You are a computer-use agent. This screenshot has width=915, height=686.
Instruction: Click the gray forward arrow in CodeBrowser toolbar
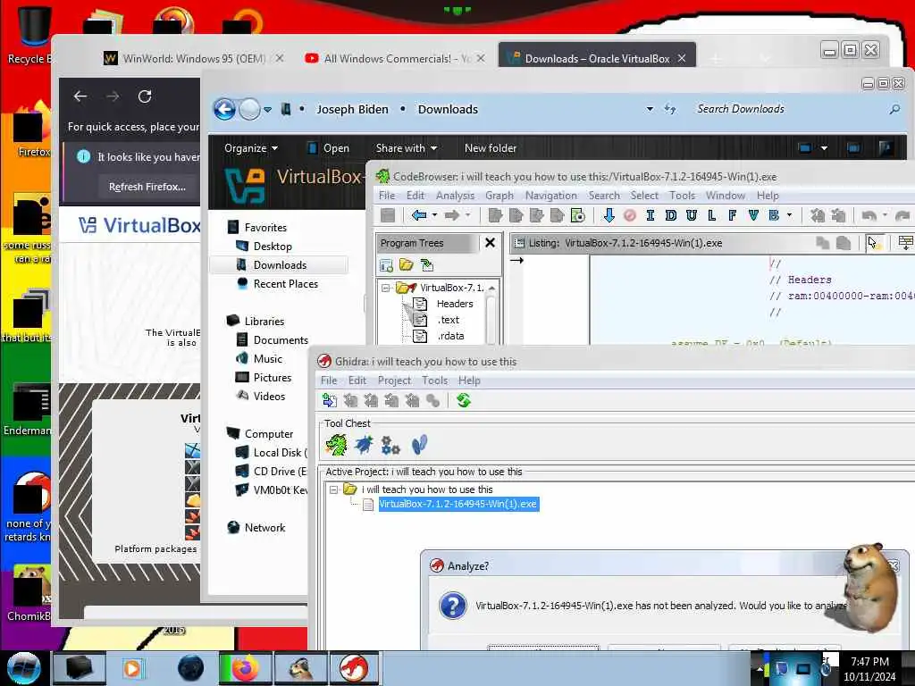tap(451, 215)
